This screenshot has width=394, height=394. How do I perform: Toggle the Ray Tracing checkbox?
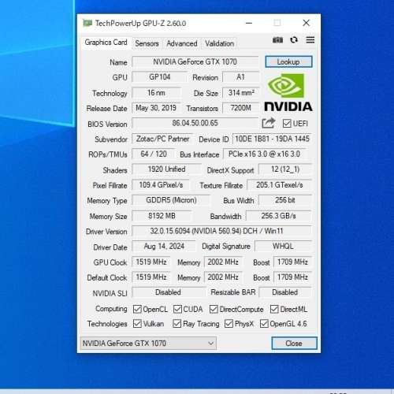[177, 324]
